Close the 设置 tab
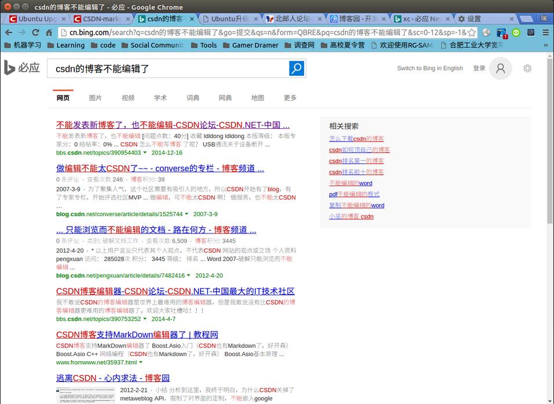The image size is (554, 404). click(512, 18)
